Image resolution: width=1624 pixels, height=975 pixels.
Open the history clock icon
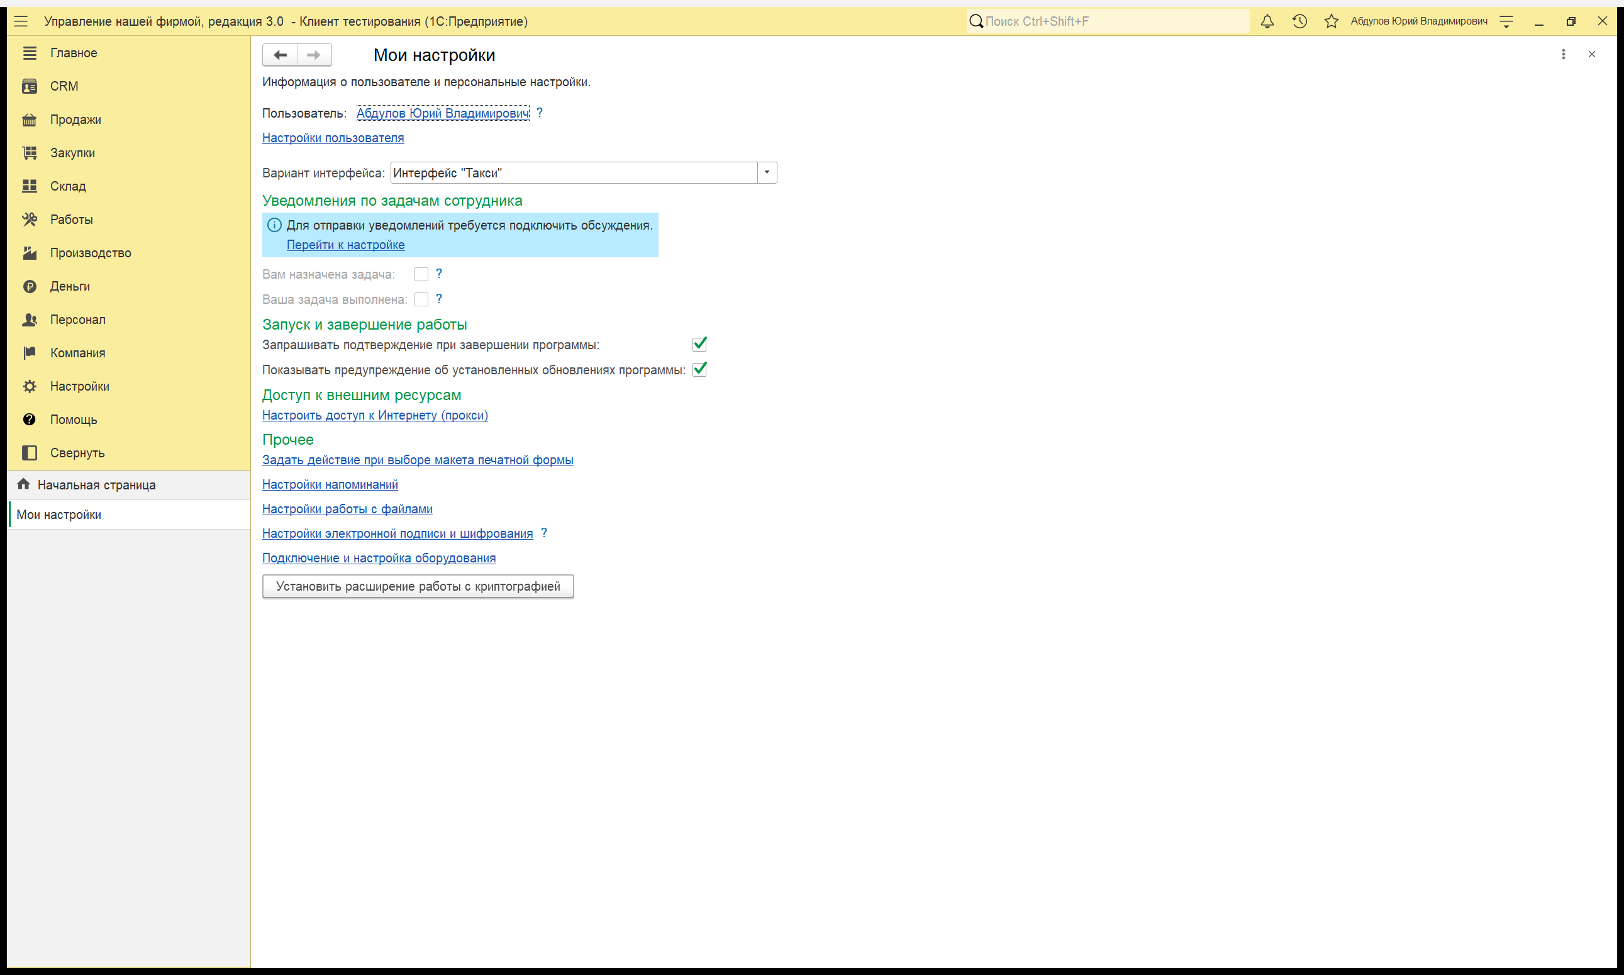1299,21
